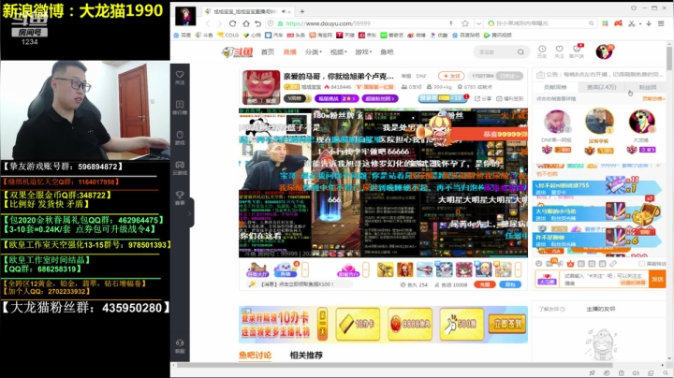Click the 立即签到 button on banner
674x378 pixels.
point(507,324)
